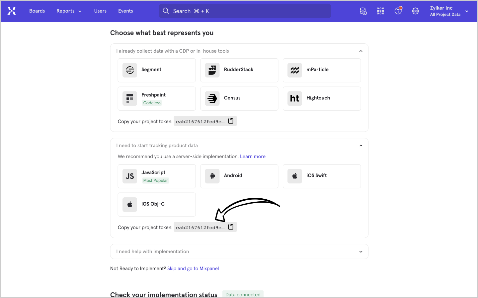Screen dimensions: 478x298
Task: Select the mParticle integration card
Action: point(322,70)
